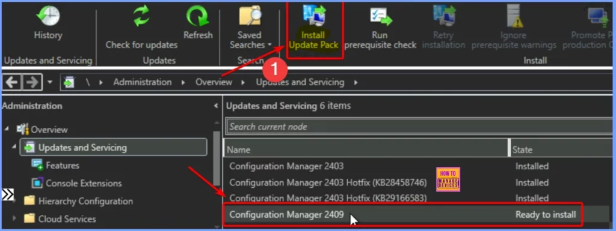Click the Features node icon

pyautogui.click(x=37, y=165)
